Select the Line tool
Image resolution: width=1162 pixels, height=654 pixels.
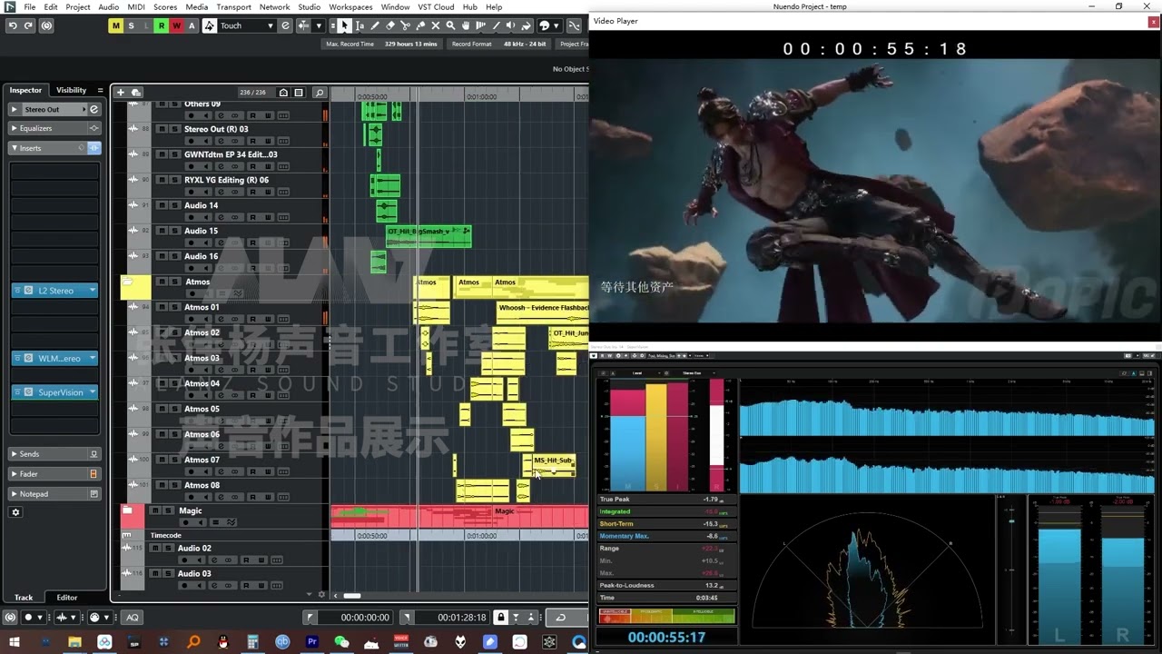click(x=496, y=25)
